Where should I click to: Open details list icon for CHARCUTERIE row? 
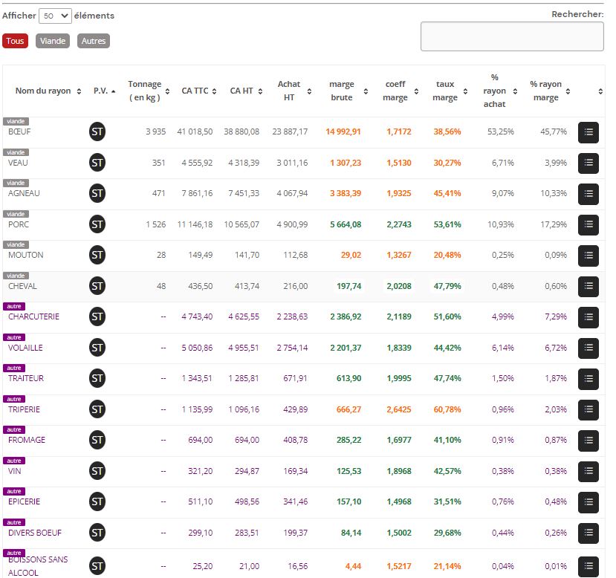click(588, 317)
